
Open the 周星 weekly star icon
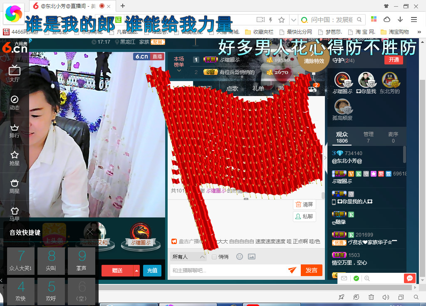tap(15, 187)
